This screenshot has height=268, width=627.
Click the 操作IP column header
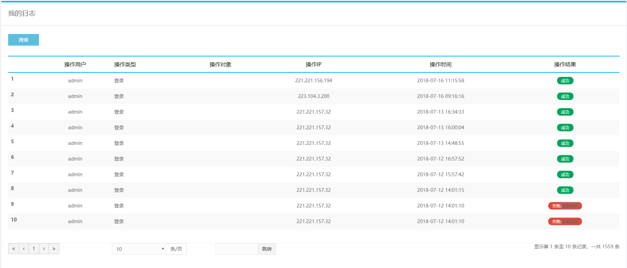[x=313, y=65]
